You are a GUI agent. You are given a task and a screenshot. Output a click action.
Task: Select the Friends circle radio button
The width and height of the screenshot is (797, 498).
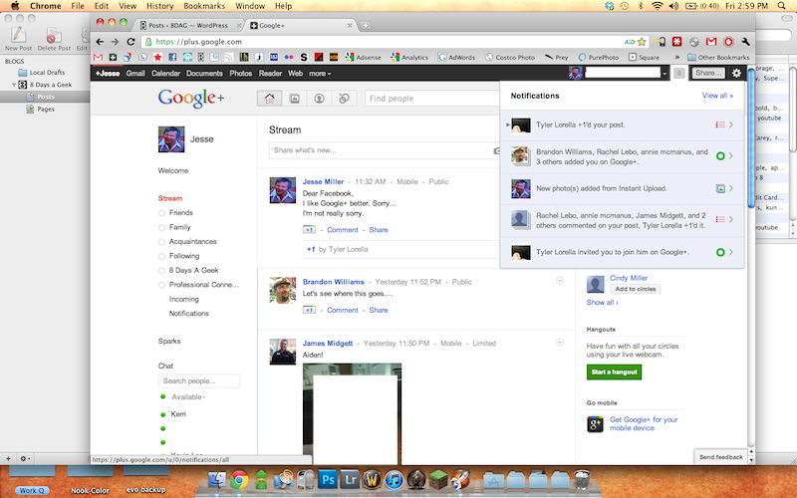tap(161, 213)
